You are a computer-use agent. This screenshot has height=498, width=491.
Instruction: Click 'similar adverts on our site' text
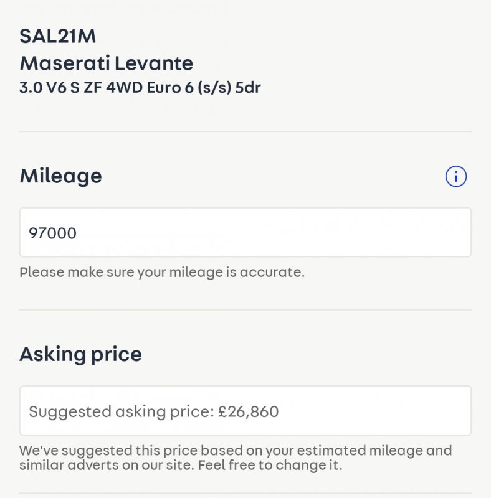click(x=107, y=465)
